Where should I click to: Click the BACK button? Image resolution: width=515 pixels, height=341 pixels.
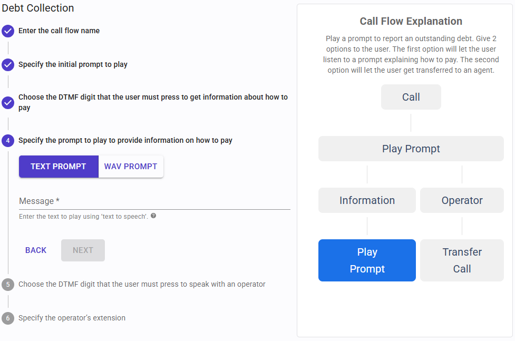(x=35, y=250)
